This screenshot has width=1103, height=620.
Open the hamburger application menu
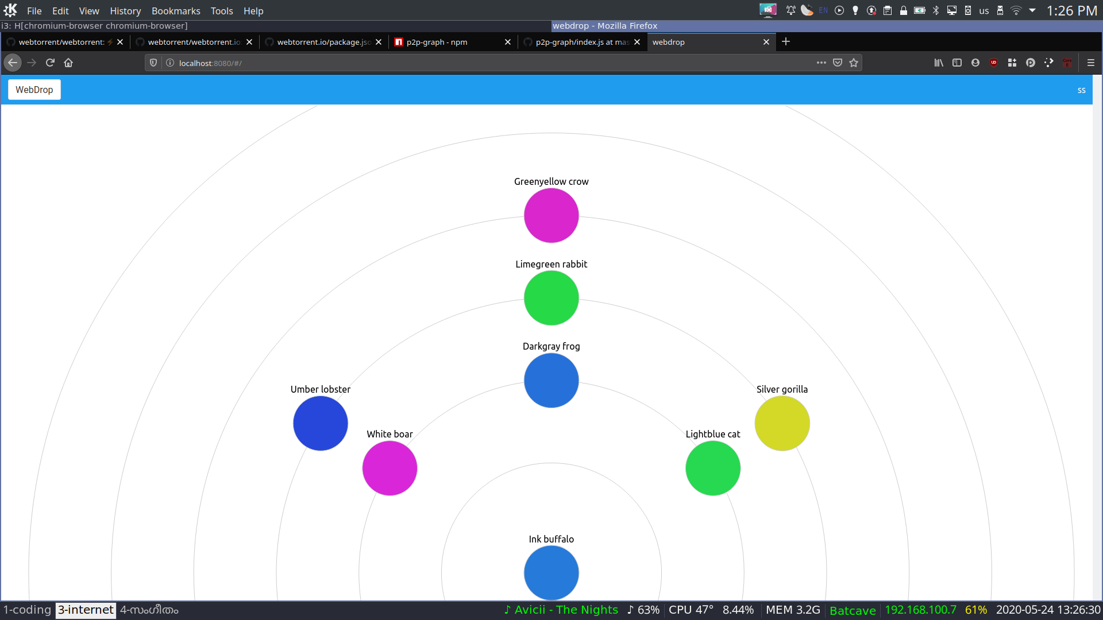pos(1091,63)
